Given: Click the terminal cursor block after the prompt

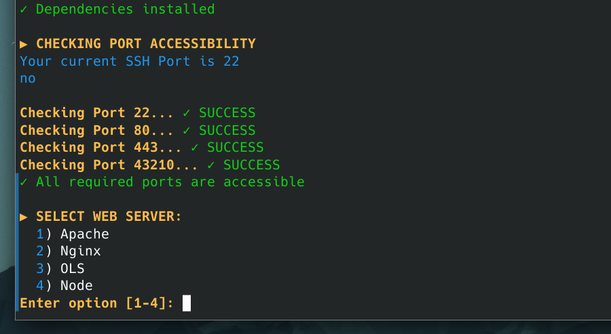Looking at the screenshot, I should click(187, 303).
